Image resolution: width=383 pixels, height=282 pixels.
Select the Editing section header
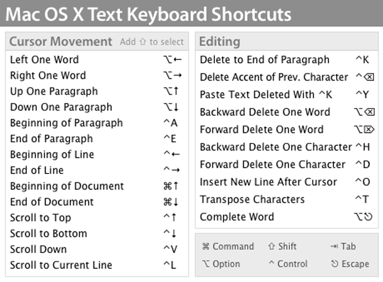220,42
